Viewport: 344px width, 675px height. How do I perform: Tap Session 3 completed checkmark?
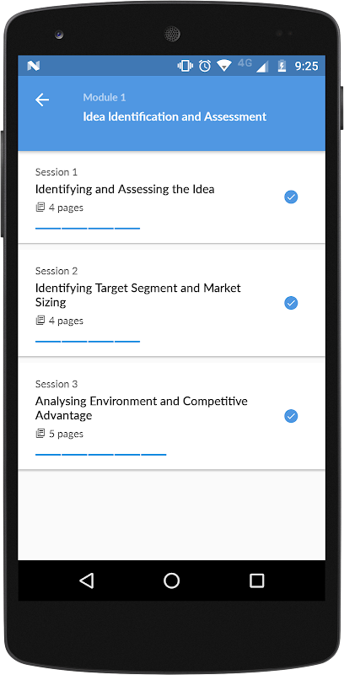pos(291,416)
